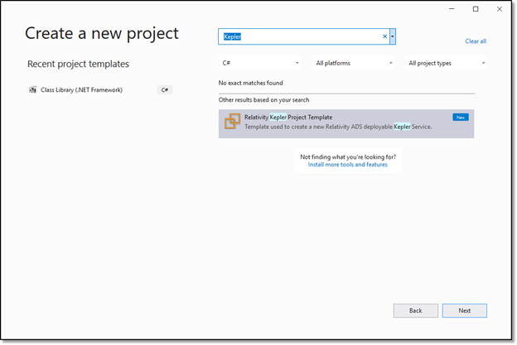
Task: Select the Relativity Kepler Project Template title
Action: (x=288, y=117)
